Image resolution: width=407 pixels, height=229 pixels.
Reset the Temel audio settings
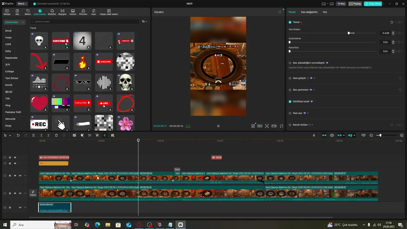coord(392,22)
